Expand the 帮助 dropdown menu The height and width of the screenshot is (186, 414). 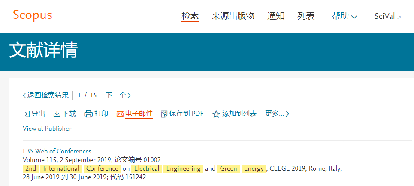click(344, 16)
